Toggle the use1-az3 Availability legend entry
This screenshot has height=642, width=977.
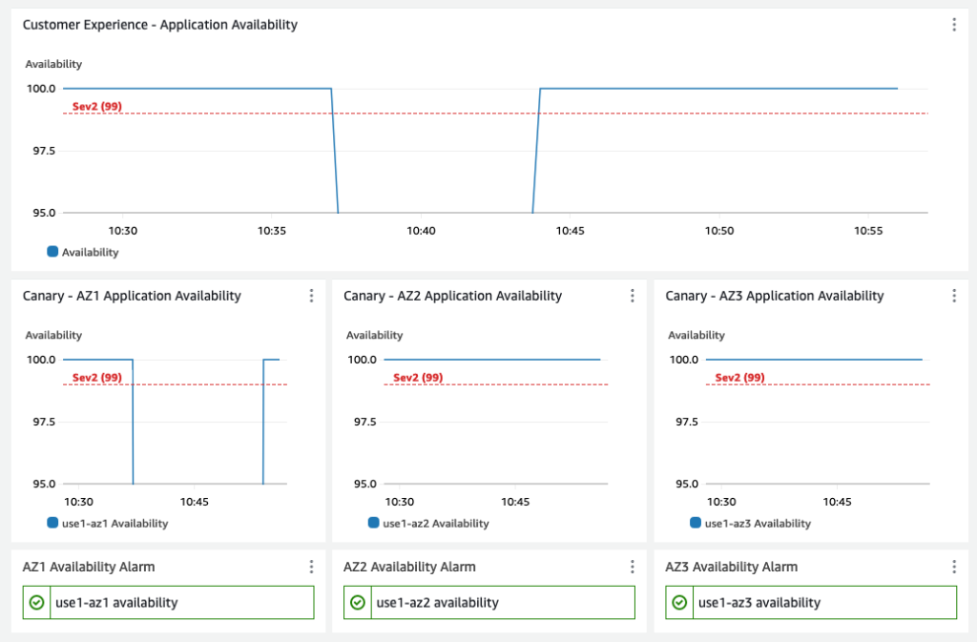point(758,524)
